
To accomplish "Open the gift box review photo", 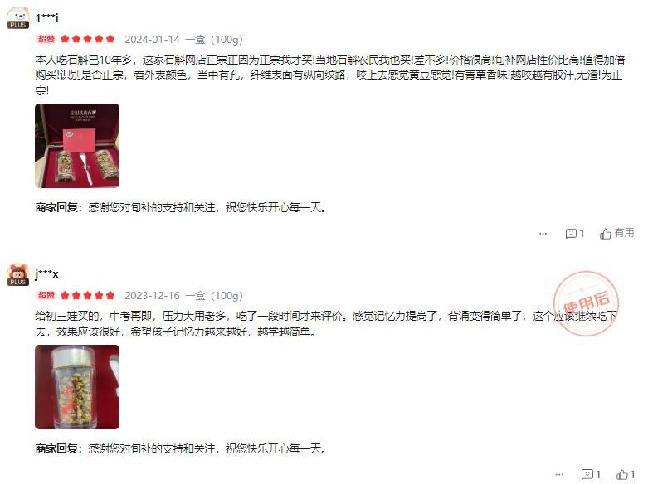I will pos(77,146).
